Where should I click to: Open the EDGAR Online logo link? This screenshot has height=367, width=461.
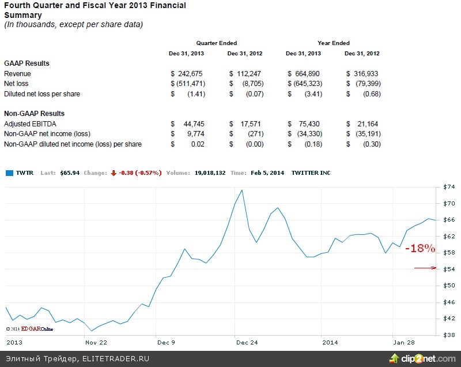coord(29,329)
